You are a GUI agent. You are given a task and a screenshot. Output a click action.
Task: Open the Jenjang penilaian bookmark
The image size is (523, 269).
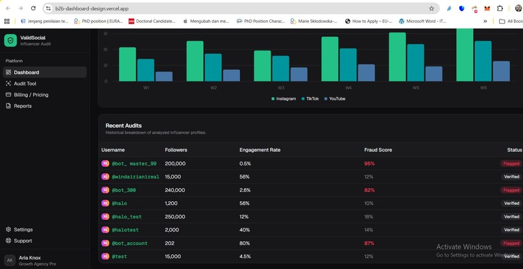pos(44,21)
